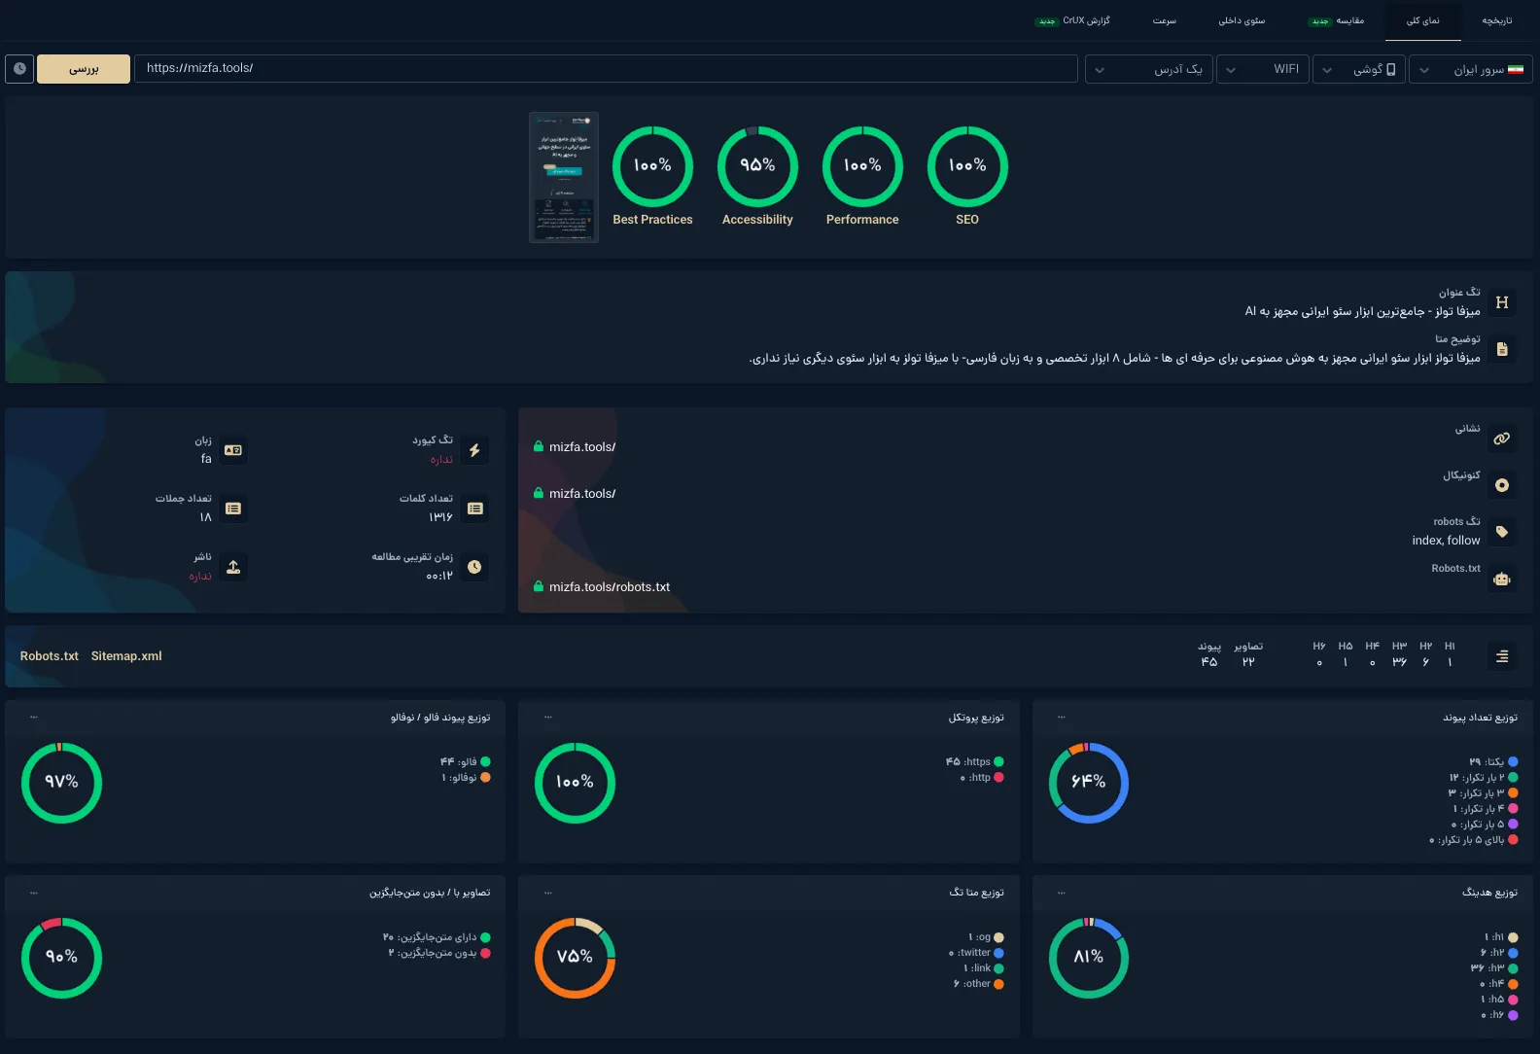Open the سرعت tab
Viewport: 1540px width, 1054px height.
[x=1165, y=20]
